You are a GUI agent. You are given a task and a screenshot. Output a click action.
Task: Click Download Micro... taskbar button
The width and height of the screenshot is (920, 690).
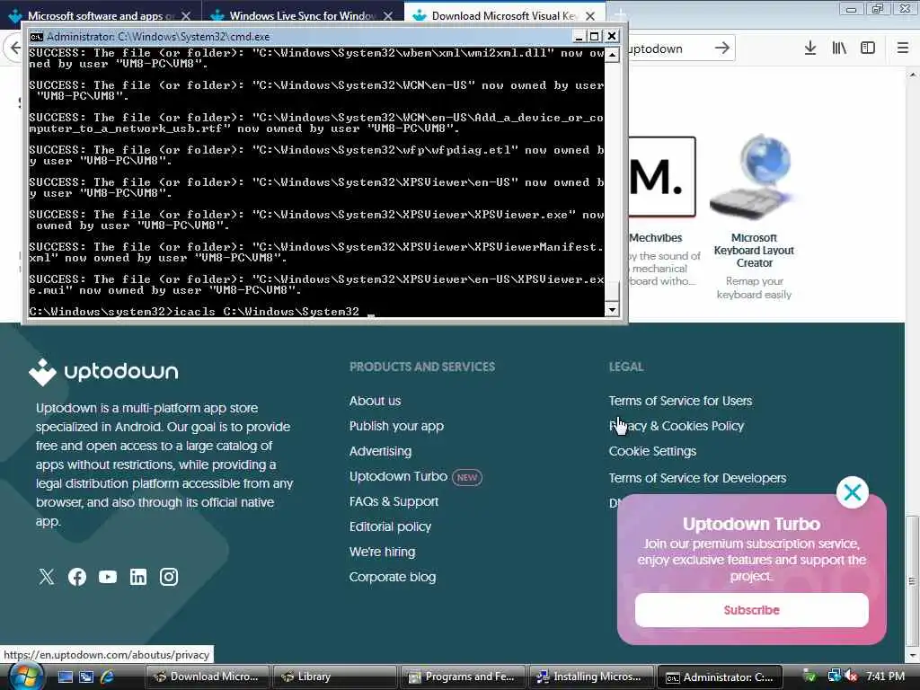pyautogui.click(x=207, y=677)
